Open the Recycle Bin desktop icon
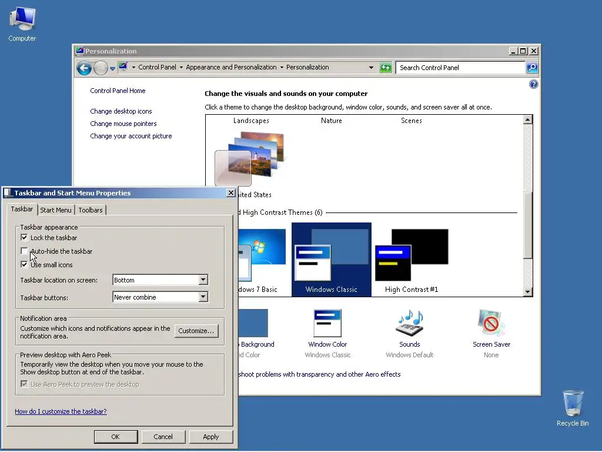602x452 pixels. (x=573, y=408)
